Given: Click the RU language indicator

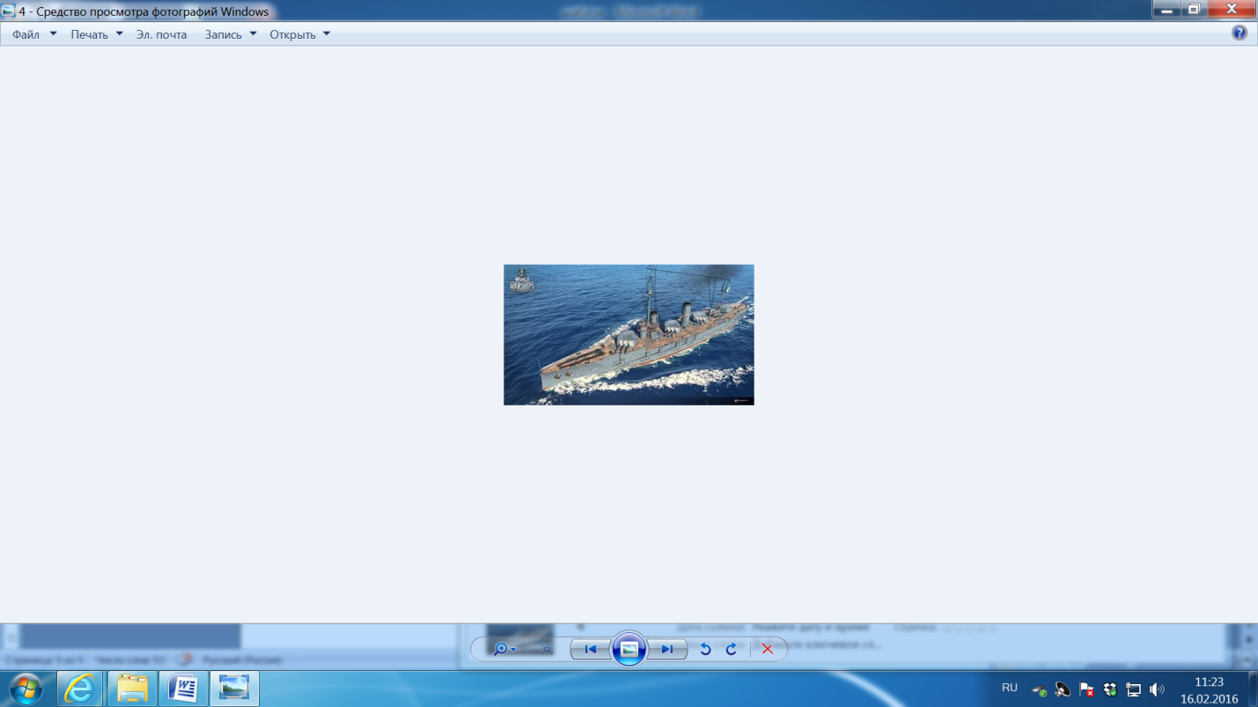Looking at the screenshot, I should point(1010,688).
